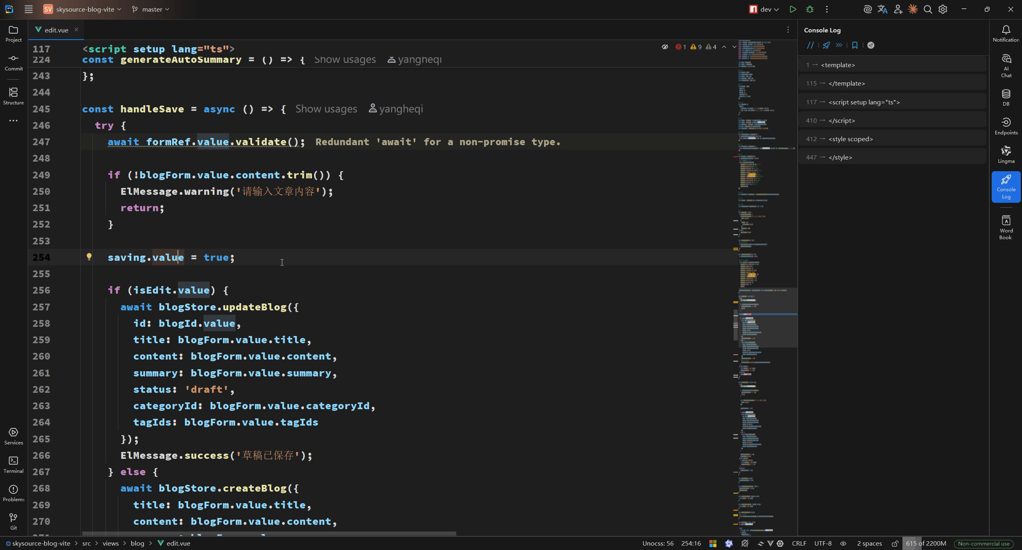Image resolution: width=1022 pixels, height=550 pixels.
Task: Change the 2 spaces indent setting
Action: 869,544
